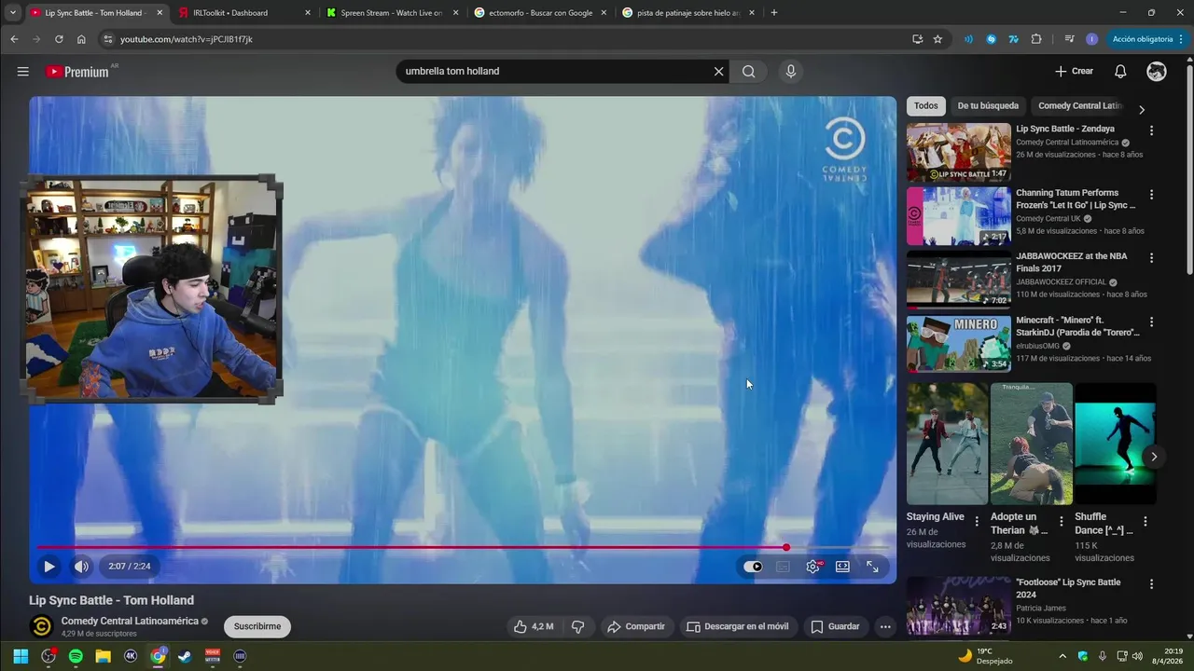This screenshot has width=1194, height=671.
Task: Click the address bar URL
Action: tap(187, 39)
